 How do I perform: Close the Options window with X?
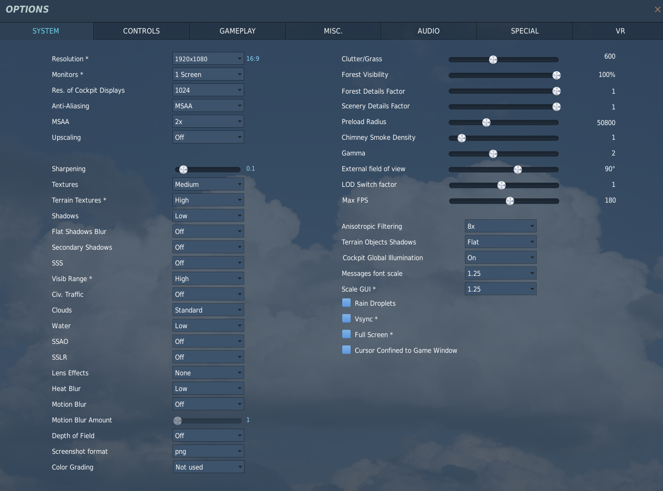pyautogui.click(x=657, y=9)
